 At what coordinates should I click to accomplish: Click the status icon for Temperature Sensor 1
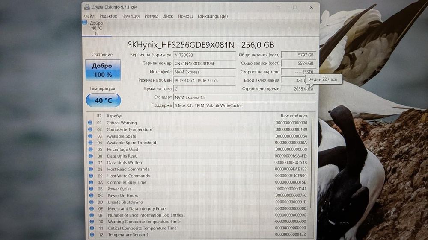tap(92, 234)
